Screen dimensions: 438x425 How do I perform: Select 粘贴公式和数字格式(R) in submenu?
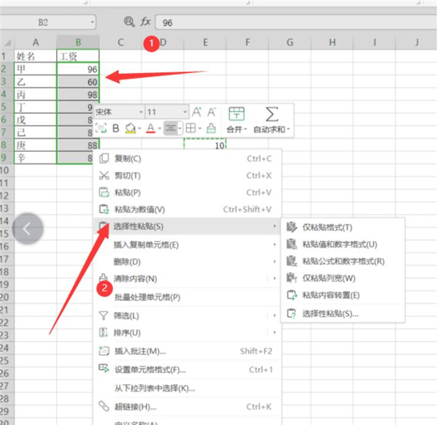pyautogui.click(x=343, y=261)
